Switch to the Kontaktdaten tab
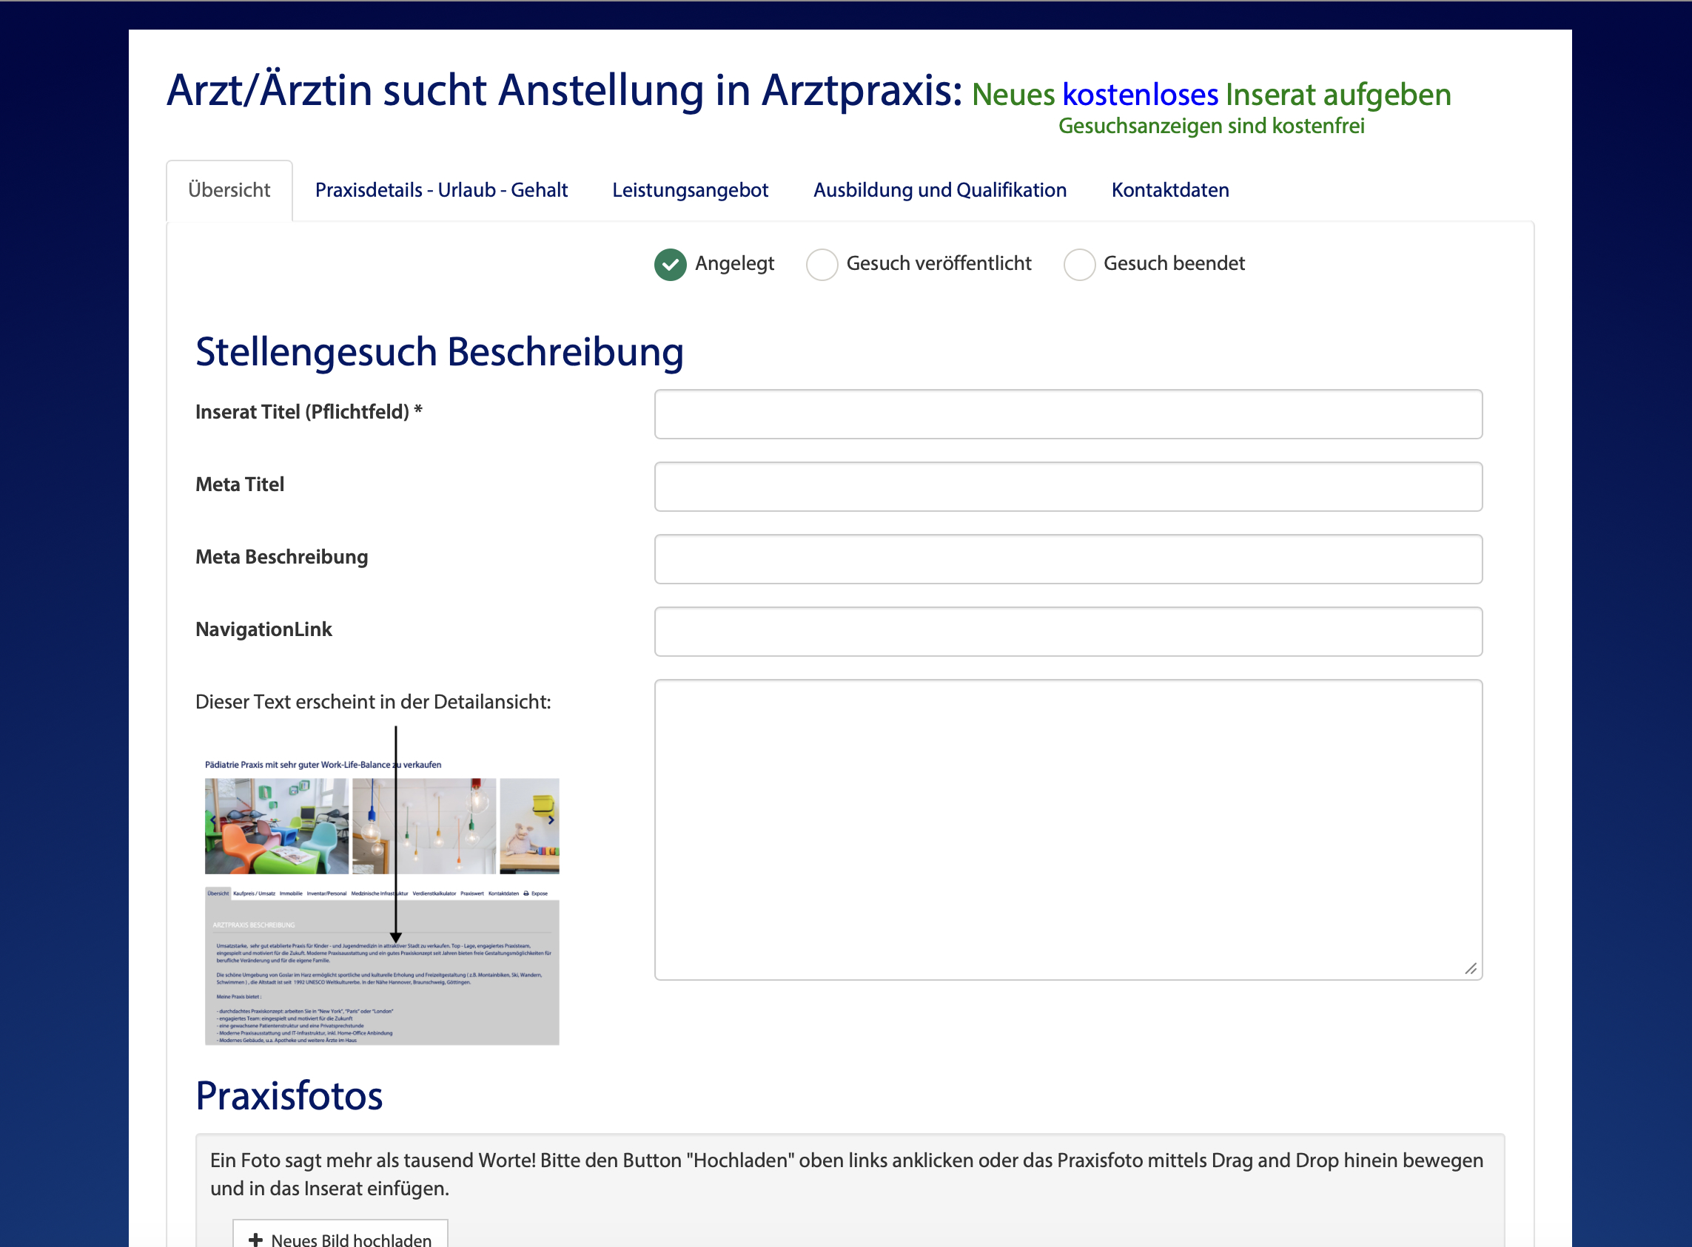Screen dimensions: 1692x1247 1169,190
